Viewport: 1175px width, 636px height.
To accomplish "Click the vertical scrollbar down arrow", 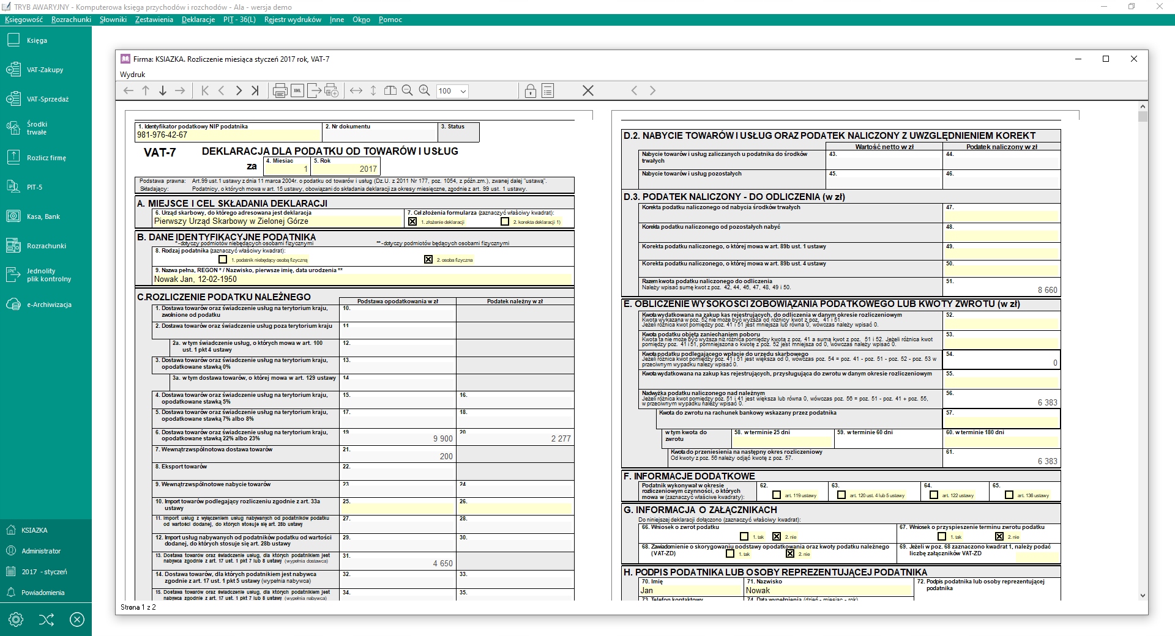I will click(1143, 595).
